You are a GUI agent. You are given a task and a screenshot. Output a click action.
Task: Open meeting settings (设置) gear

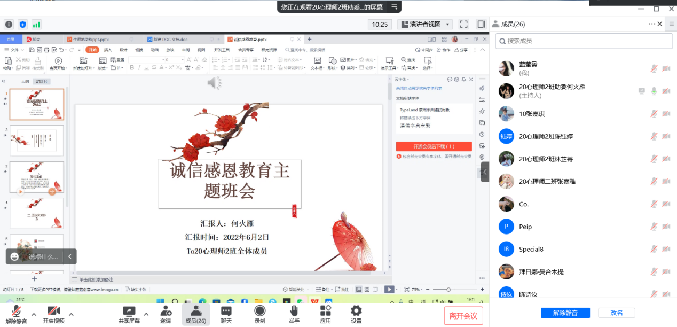point(356,312)
